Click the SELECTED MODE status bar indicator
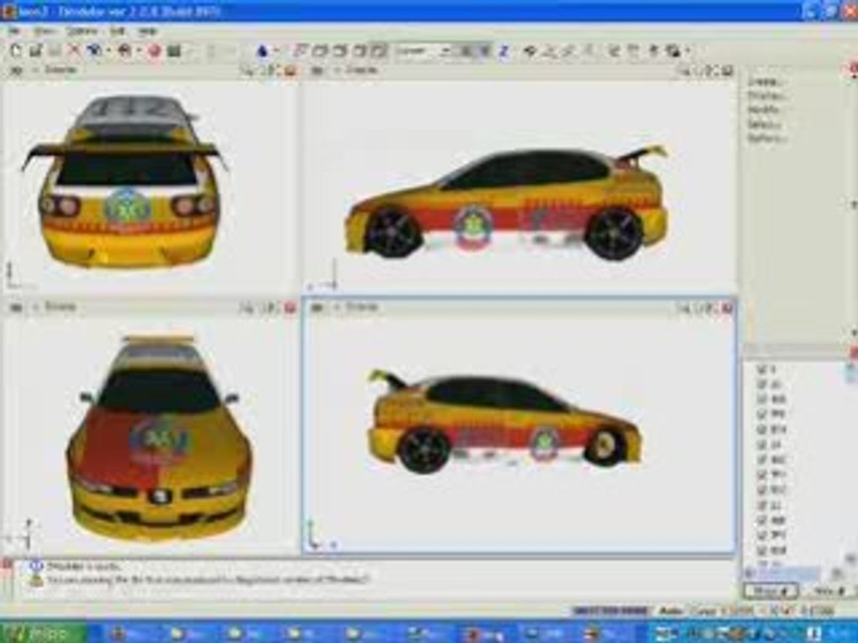The width and height of the screenshot is (858, 643). pyautogui.click(x=609, y=610)
